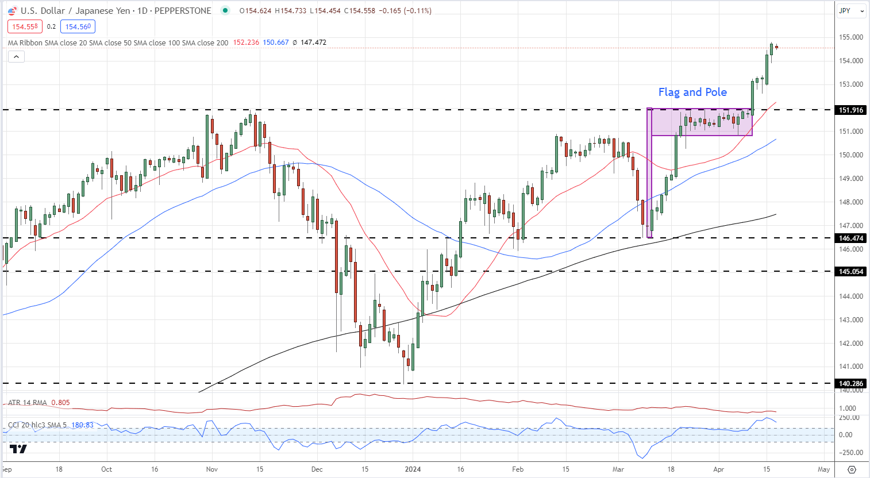Click the USD/JPY flag symbol icon
The width and height of the screenshot is (870, 478).
coord(12,10)
